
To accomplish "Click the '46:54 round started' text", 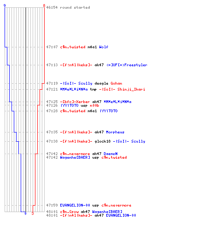I will [x=68, y=7].
